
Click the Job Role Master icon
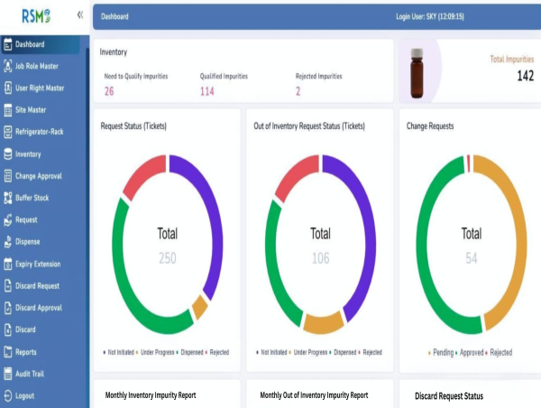pyautogui.click(x=7, y=66)
